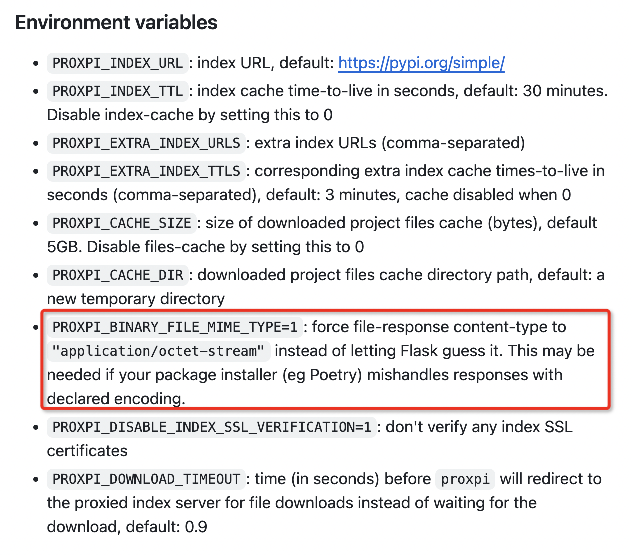Click the text "30 minutes" default value
Screen dimensions: 632x555
point(564,91)
